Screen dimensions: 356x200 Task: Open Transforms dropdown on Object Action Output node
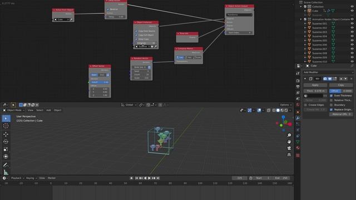pos(239,15)
